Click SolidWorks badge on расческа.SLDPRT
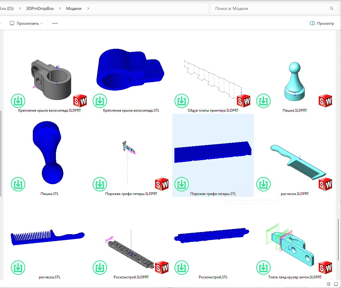This screenshot has height=288, width=341. coord(325,184)
